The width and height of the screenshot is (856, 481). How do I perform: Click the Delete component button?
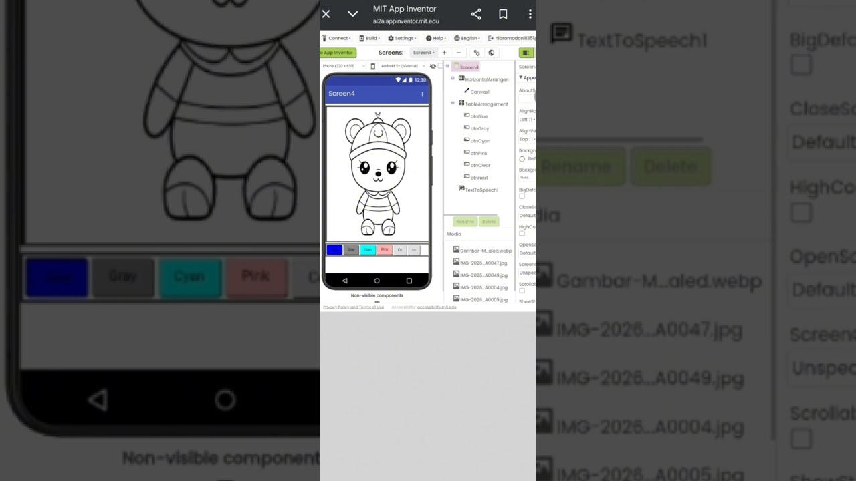tap(489, 222)
